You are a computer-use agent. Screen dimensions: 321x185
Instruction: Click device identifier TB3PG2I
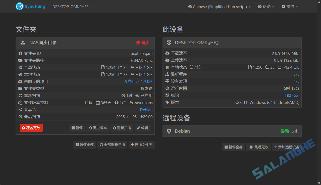[292, 95]
